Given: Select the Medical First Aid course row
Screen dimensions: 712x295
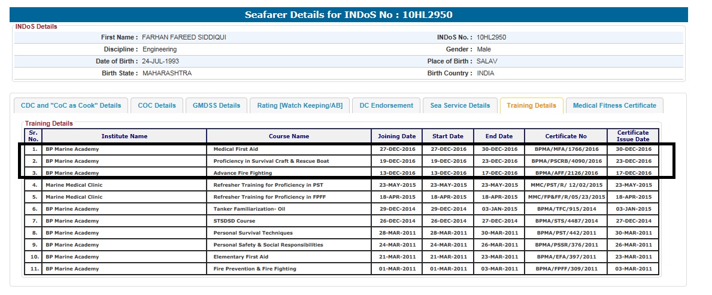Looking at the screenshot, I should coord(236,149).
